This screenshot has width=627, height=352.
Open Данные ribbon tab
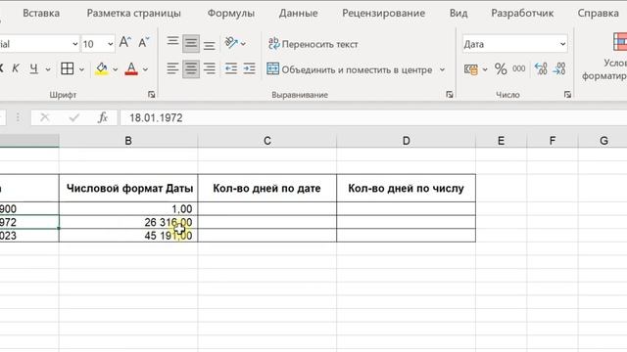pyautogui.click(x=298, y=13)
